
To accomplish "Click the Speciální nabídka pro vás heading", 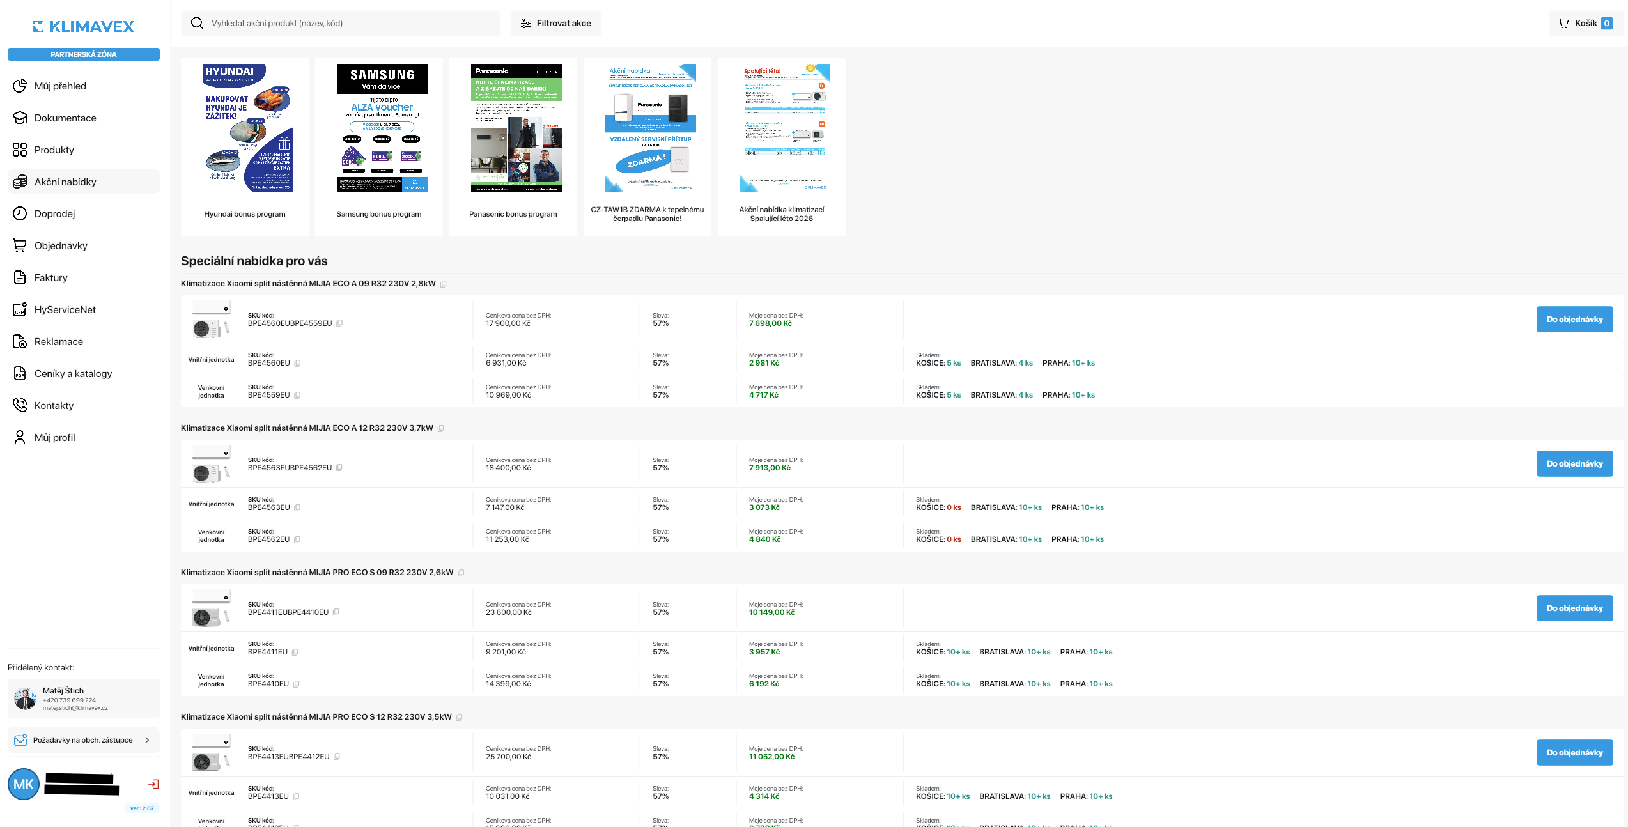I will tap(254, 261).
